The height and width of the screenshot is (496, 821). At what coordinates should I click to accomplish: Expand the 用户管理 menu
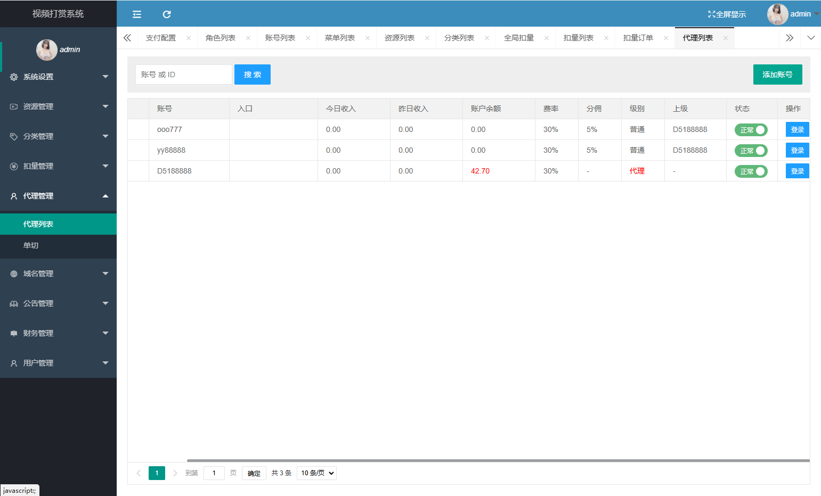click(58, 363)
